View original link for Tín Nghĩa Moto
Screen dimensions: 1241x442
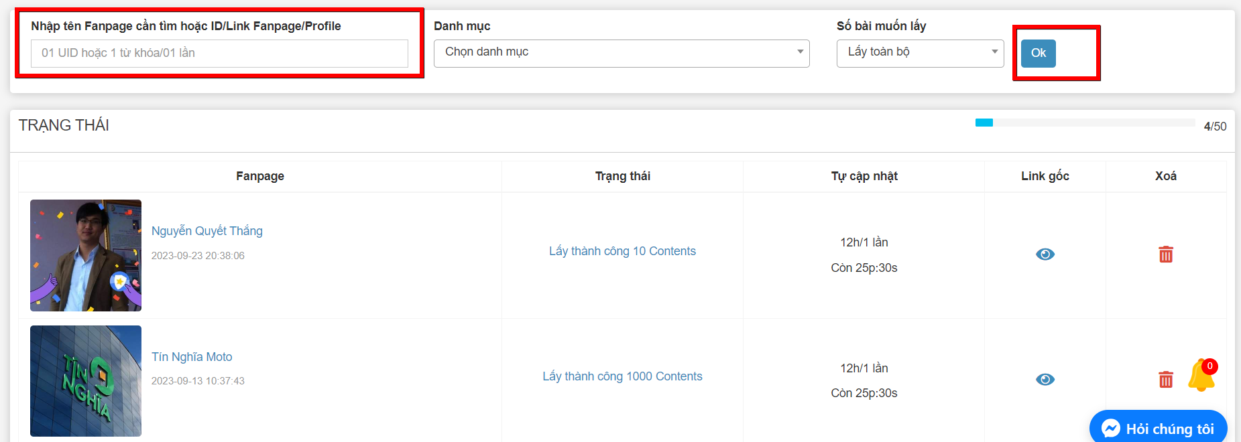tap(1045, 380)
